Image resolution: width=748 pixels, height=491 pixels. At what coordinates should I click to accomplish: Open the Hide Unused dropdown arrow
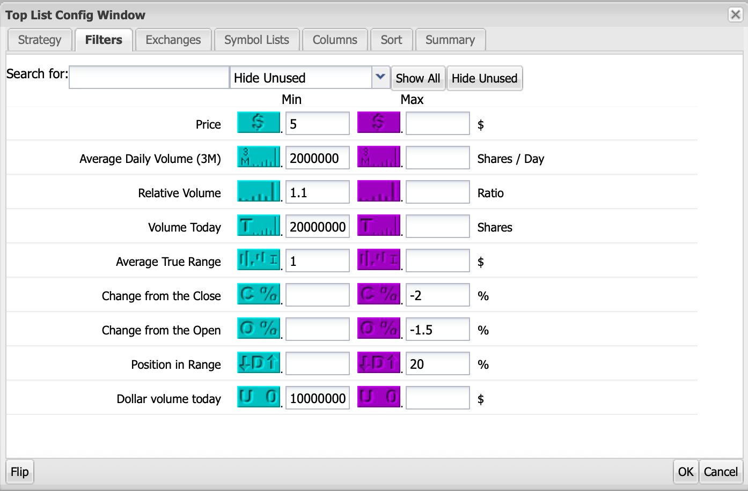(x=380, y=77)
